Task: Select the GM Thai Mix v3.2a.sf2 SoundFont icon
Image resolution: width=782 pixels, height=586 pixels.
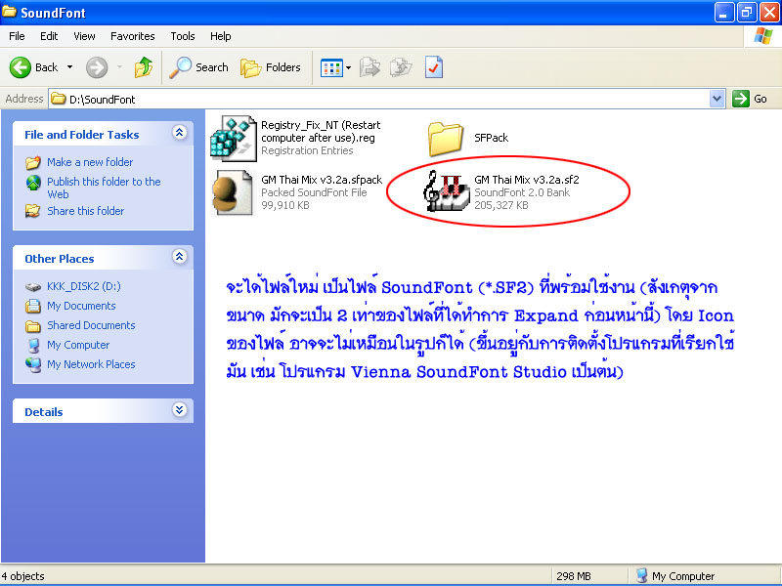Action: (x=447, y=191)
